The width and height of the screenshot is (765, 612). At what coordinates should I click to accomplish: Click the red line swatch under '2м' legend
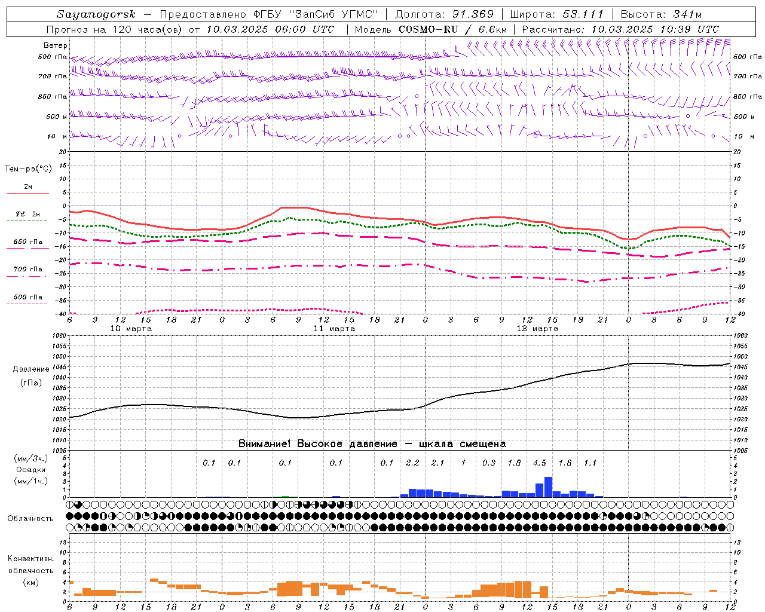tap(27, 194)
